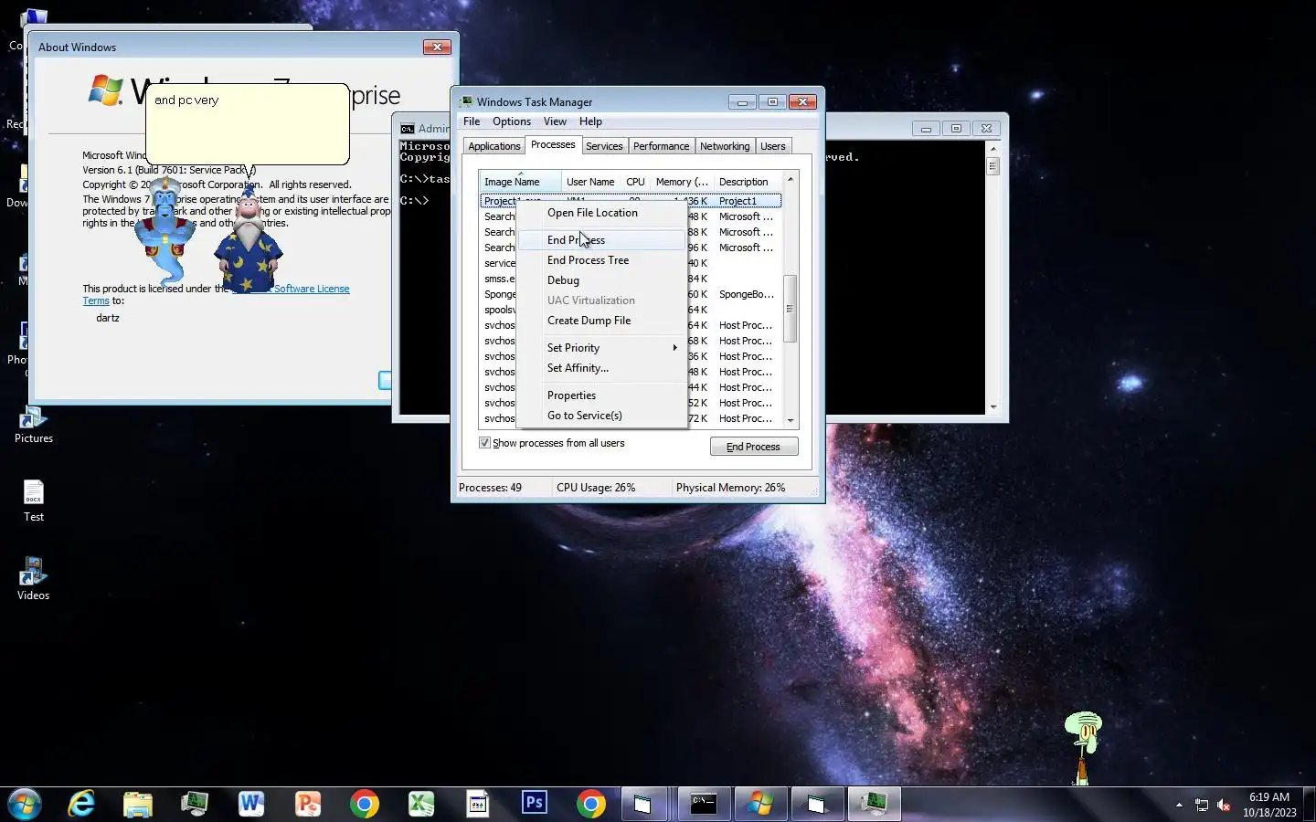Choose Properties in the context menu
Image resolution: width=1316 pixels, height=822 pixels.
coord(601,395)
